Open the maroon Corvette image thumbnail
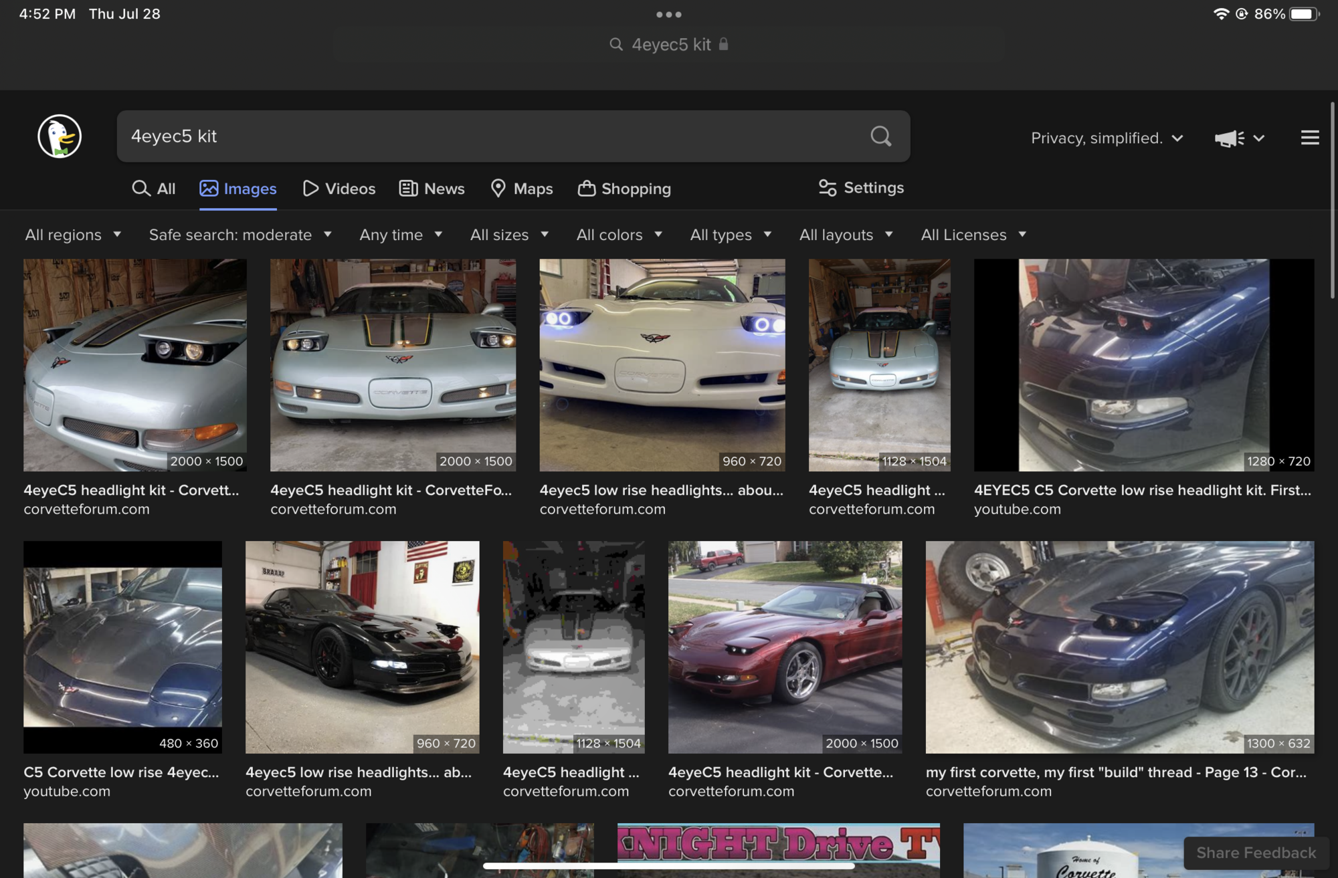Image resolution: width=1338 pixels, height=878 pixels. (785, 647)
